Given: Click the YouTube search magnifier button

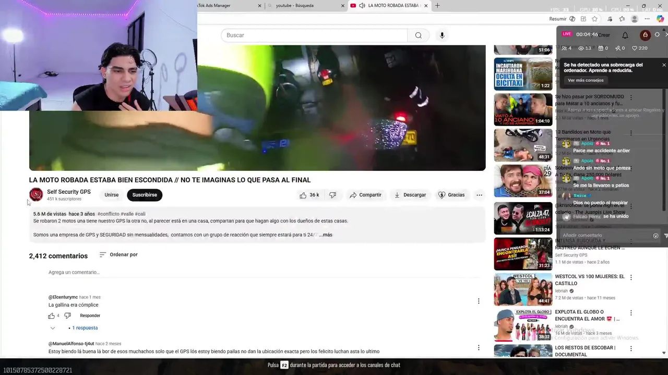Looking at the screenshot, I should (418, 35).
